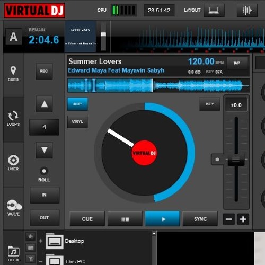Click the CUE transport button
The height and width of the screenshot is (265, 265).
pos(87,219)
